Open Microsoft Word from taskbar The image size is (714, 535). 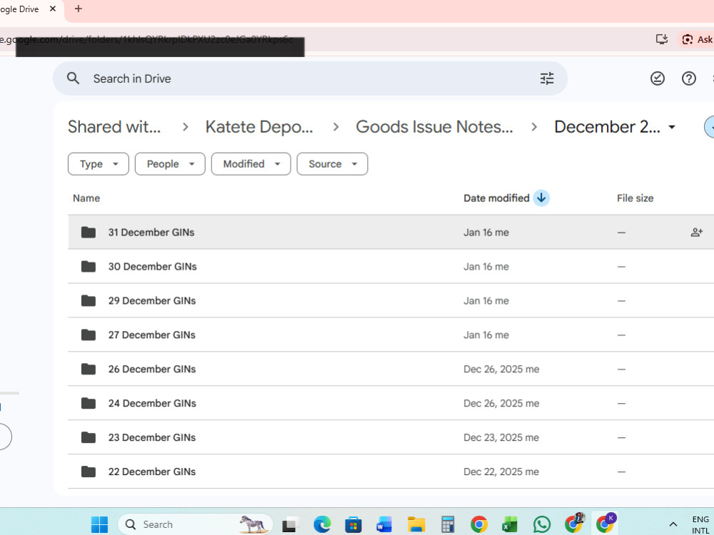pos(384,524)
